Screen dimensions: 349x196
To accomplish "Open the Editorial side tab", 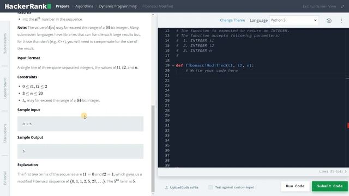I will point(5,178).
